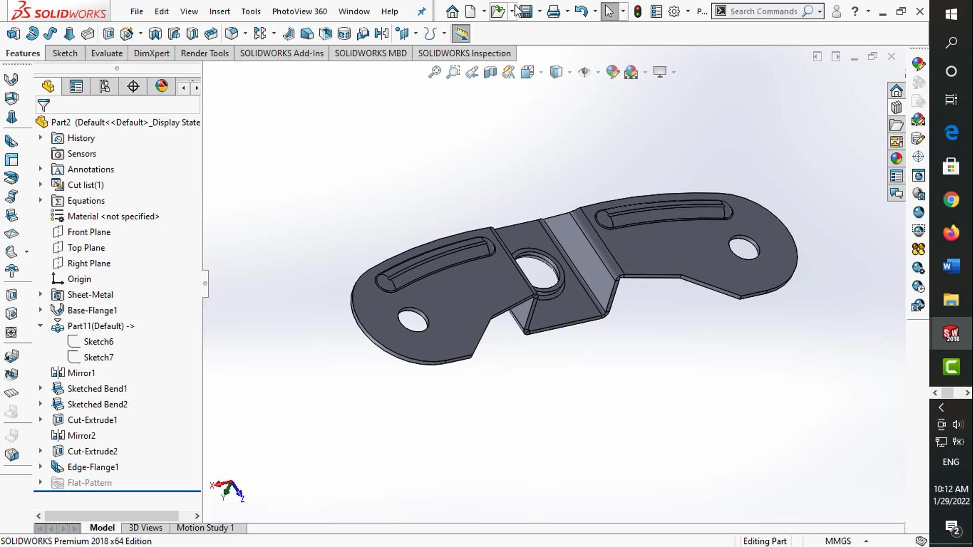Viewport: 973px width, 547px height.
Task: Click the Search Commands input box
Action: coord(763,11)
